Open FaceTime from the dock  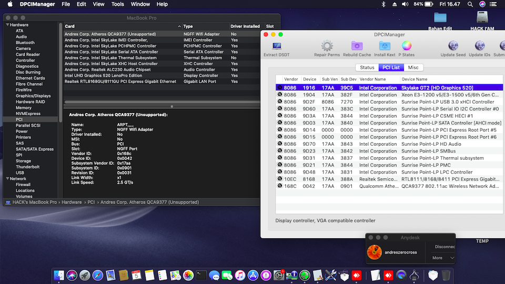[x=227, y=275]
